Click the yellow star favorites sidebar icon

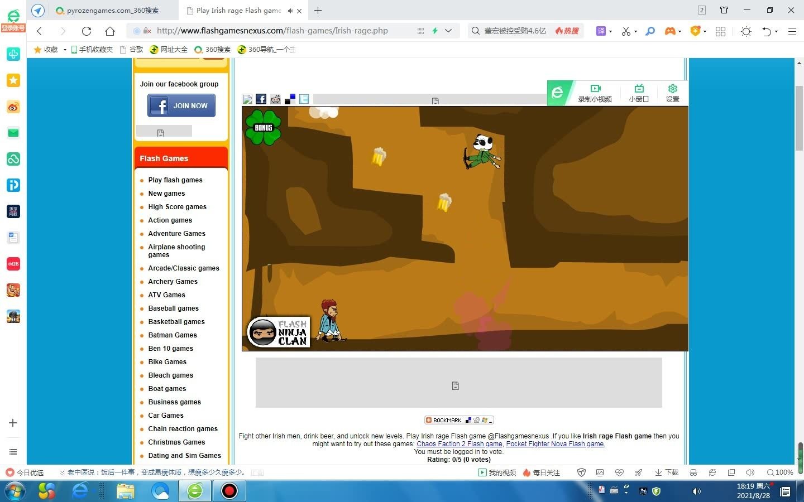click(13, 80)
